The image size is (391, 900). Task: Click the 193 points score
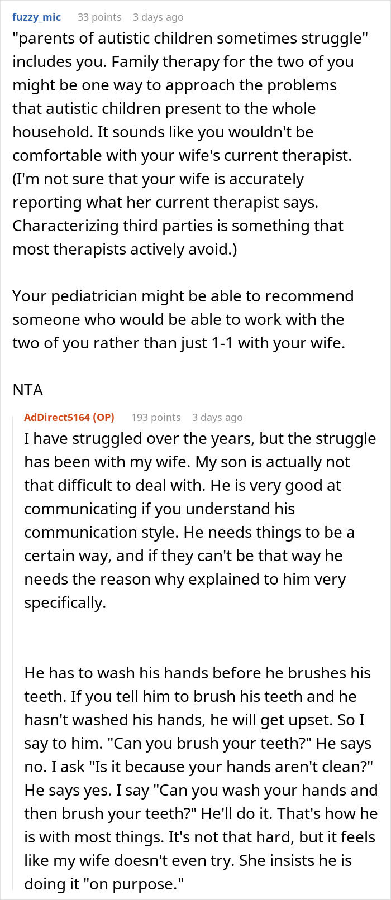tap(156, 417)
